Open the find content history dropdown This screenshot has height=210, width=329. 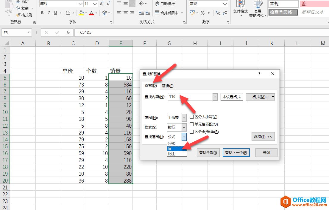pos(215,97)
